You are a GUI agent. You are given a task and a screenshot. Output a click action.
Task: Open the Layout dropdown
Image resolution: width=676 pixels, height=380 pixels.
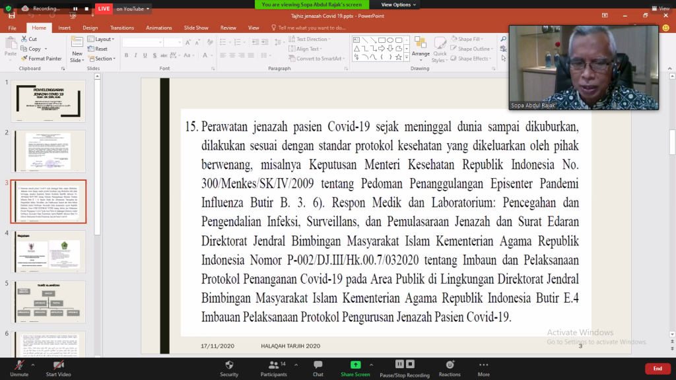pyautogui.click(x=101, y=39)
